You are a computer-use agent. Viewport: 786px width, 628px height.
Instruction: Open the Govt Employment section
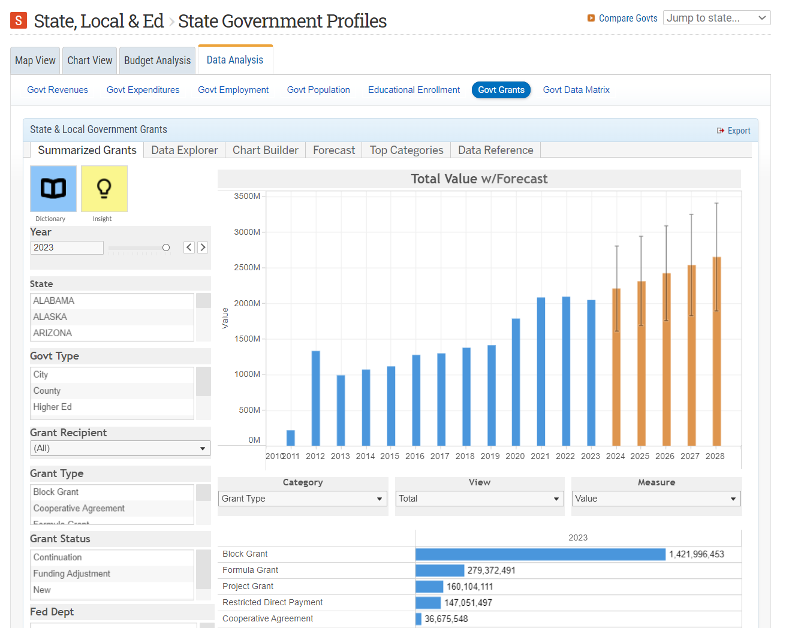click(x=233, y=89)
